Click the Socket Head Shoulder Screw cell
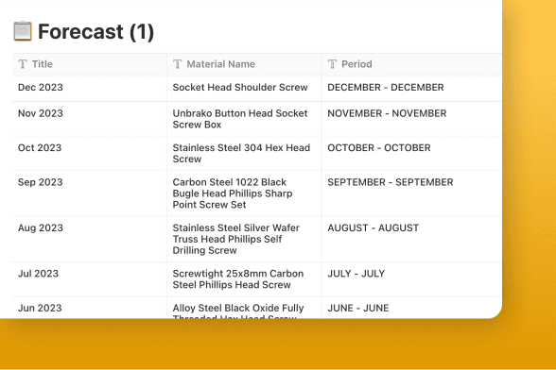 244,89
